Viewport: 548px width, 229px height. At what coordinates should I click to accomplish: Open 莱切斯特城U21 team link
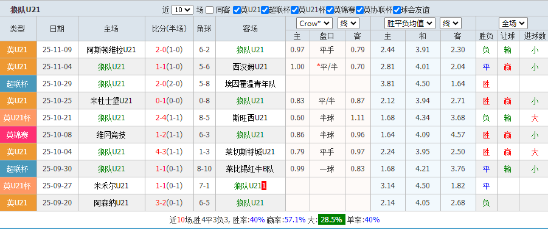coord(250,152)
